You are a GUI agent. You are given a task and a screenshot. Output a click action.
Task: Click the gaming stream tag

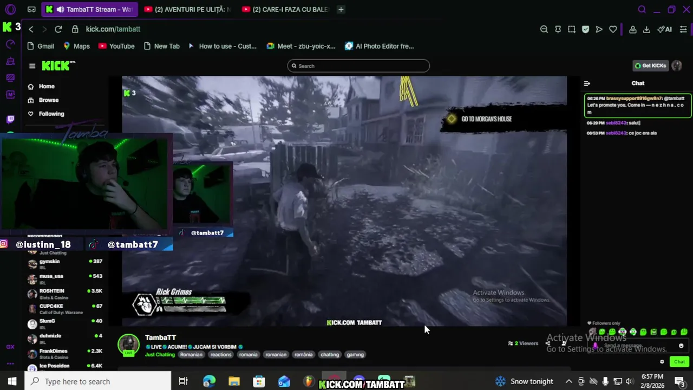[x=355, y=355]
